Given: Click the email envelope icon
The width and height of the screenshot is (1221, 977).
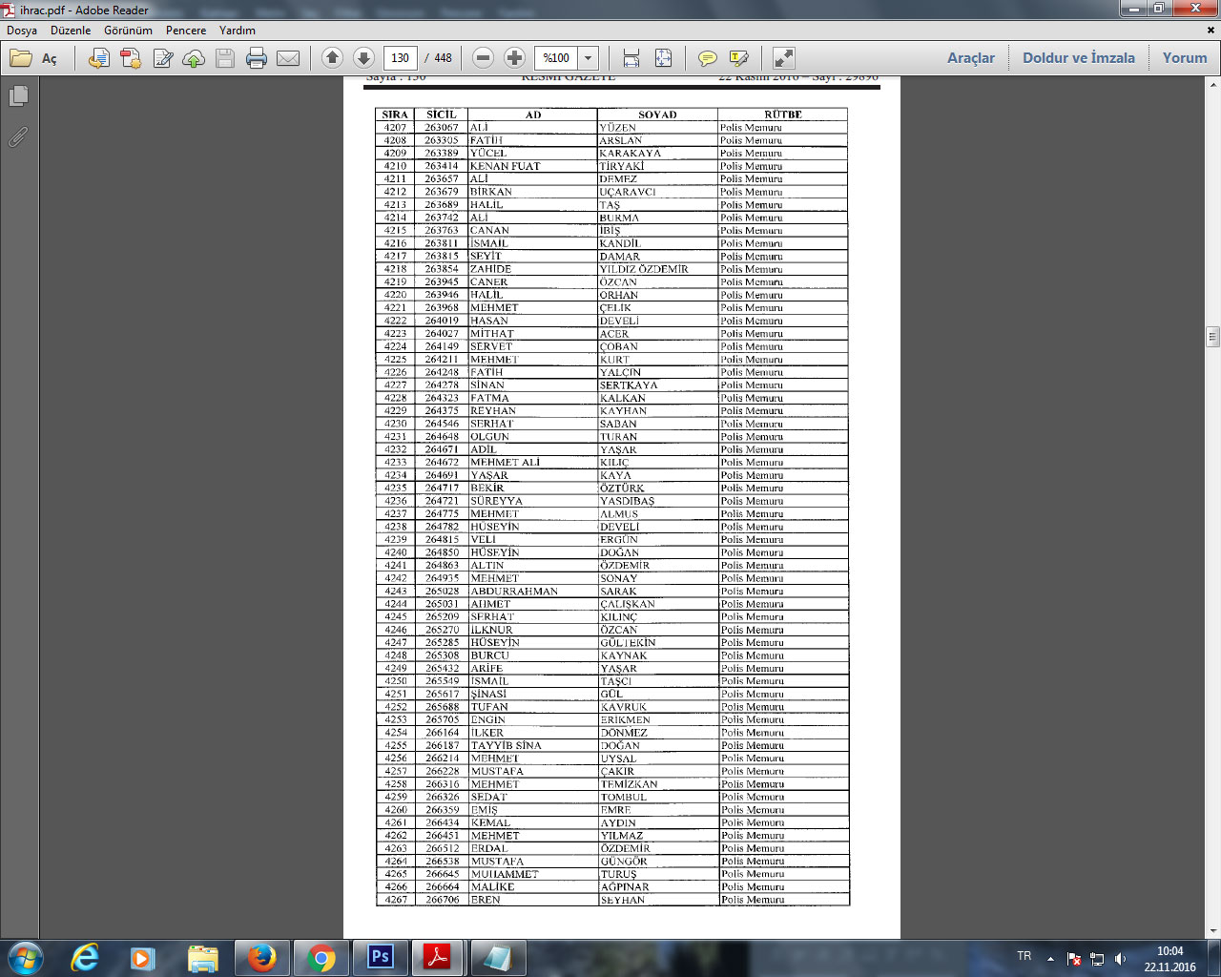Looking at the screenshot, I should [288, 58].
